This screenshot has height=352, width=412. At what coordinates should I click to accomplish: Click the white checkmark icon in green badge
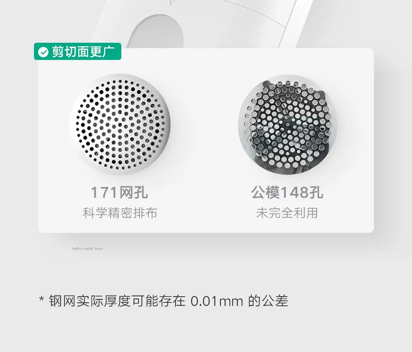tap(43, 52)
